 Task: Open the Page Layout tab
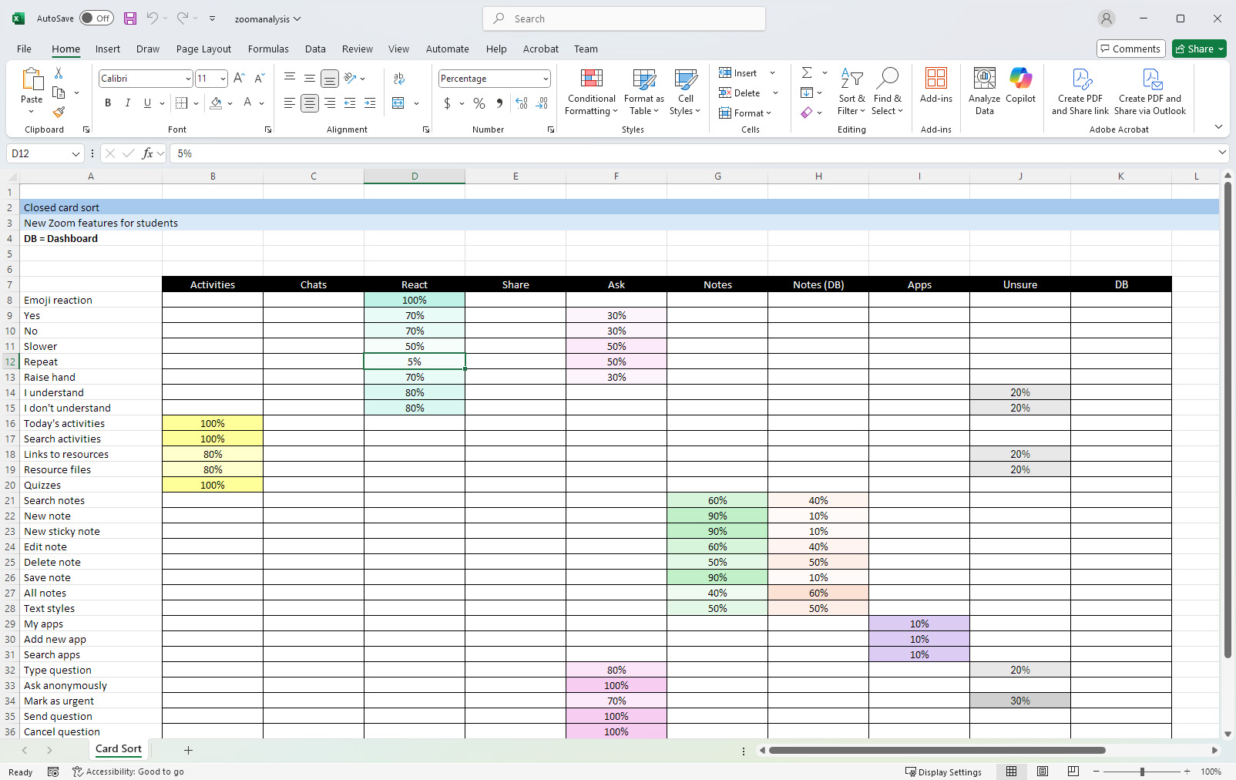pyautogui.click(x=203, y=49)
